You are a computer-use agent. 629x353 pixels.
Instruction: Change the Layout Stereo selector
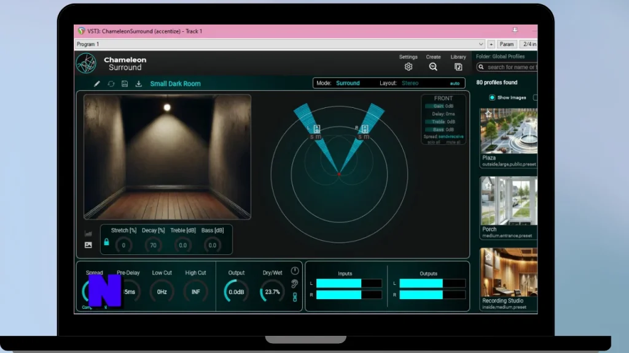click(x=410, y=83)
